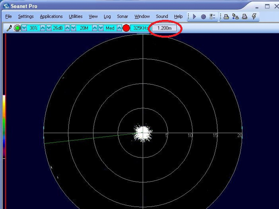The width and height of the screenshot is (279, 209).
Task: Lower the Med resolution setting
Action: point(101,28)
